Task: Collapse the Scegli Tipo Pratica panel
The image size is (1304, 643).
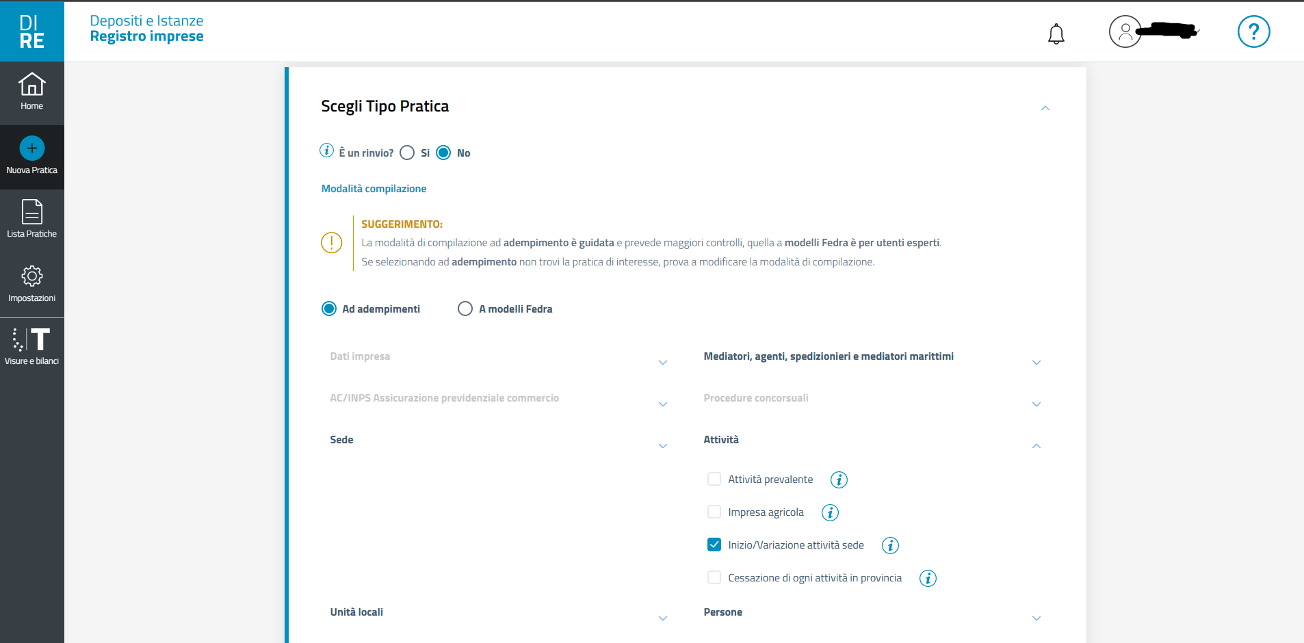Action: (x=1045, y=108)
